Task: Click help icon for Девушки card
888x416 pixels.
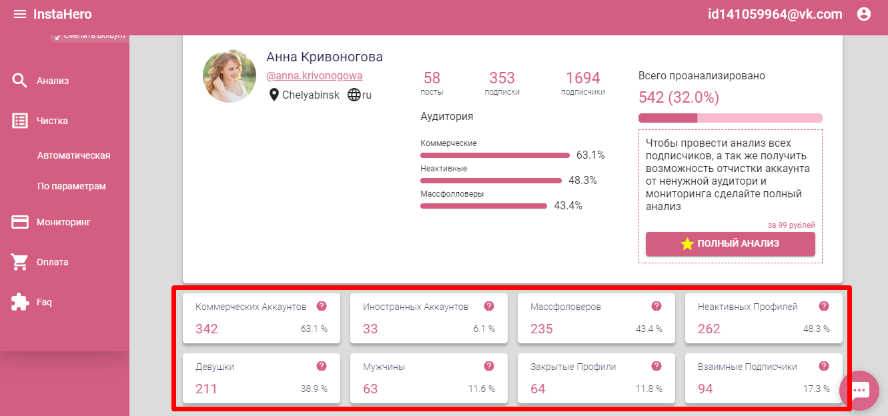Action: (x=322, y=367)
